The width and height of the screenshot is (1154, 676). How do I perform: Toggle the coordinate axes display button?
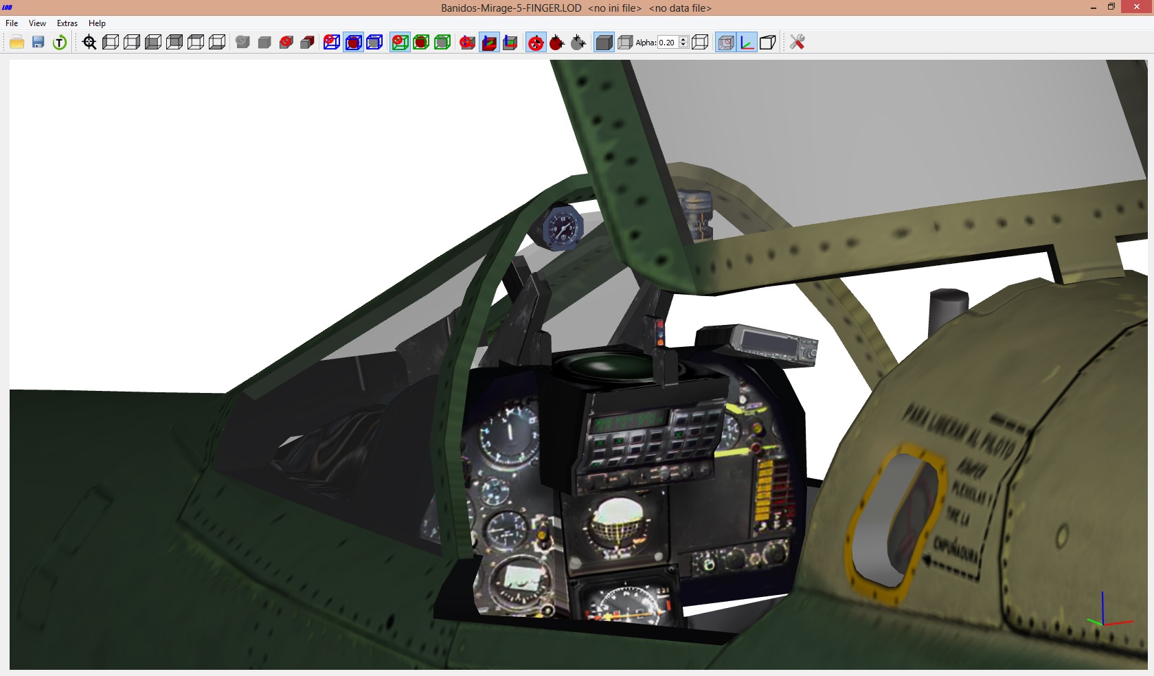pos(747,42)
